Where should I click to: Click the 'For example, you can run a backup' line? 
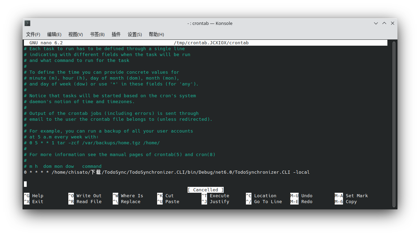point(109,131)
